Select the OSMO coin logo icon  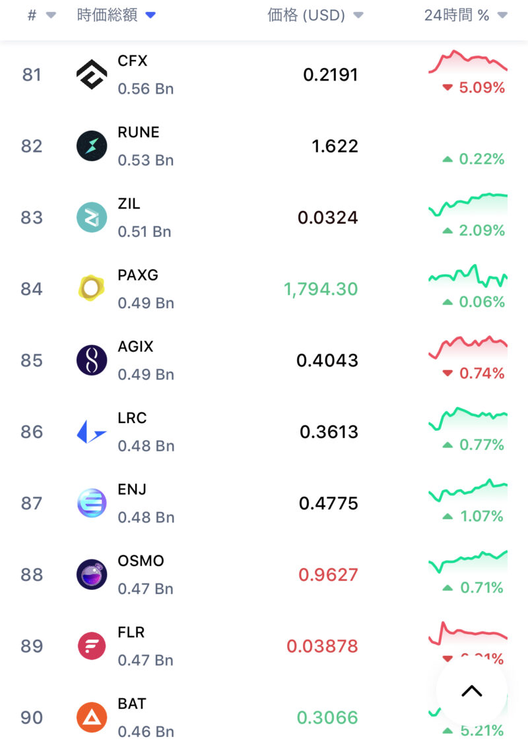point(92,574)
